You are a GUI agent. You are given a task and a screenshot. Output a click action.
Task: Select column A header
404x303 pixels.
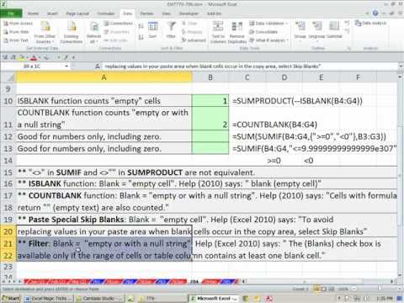[104, 77]
